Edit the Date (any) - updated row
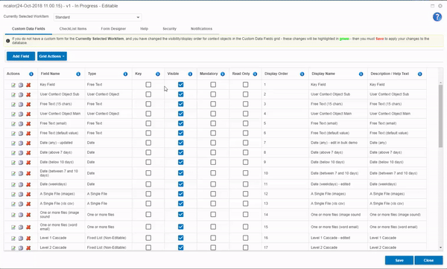The image size is (447, 269). [x=13, y=143]
